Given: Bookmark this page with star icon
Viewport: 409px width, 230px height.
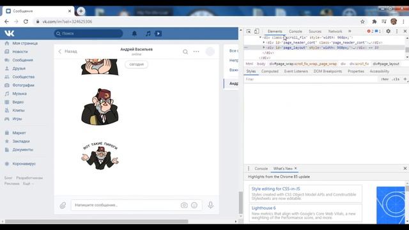Looking at the screenshot, I should coord(362,22).
